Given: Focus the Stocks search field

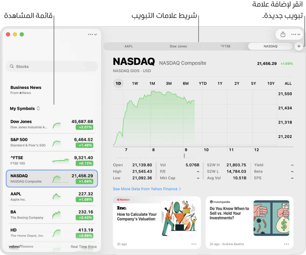Looking at the screenshot, I should (x=52, y=66).
